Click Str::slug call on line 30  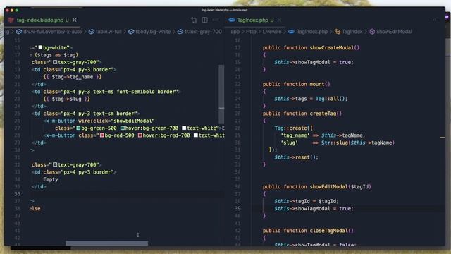point(358,143)
